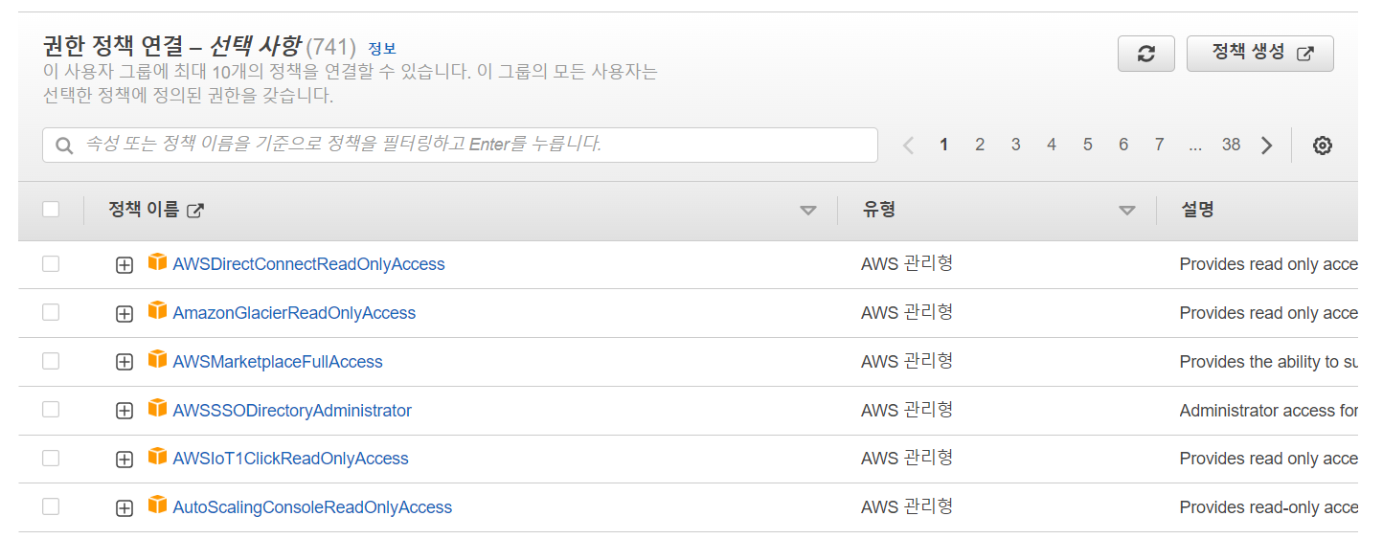Expand the AutoScalingConsoleReadOnlyAccess row details
The height and width of the screenshot is (539, 1383).
(124, 508)
